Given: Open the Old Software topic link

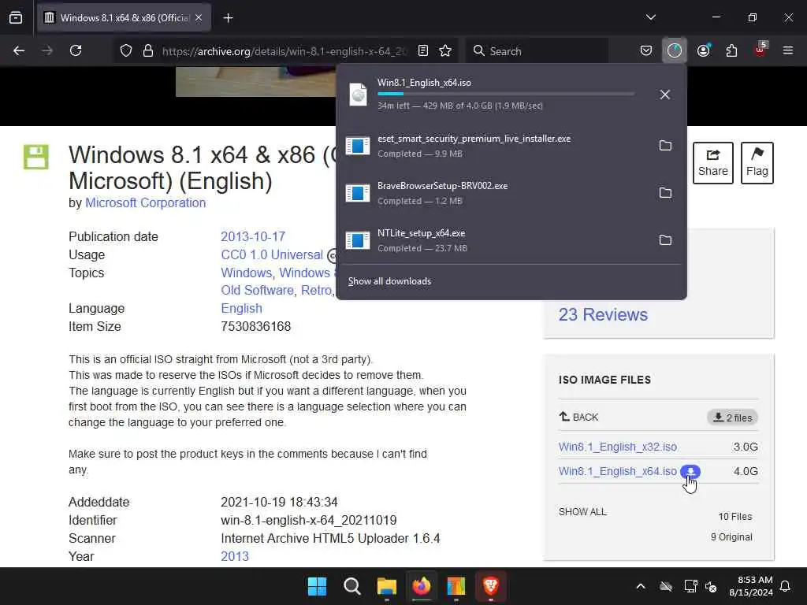Looking at the screenshot, I should pos(258,290).
